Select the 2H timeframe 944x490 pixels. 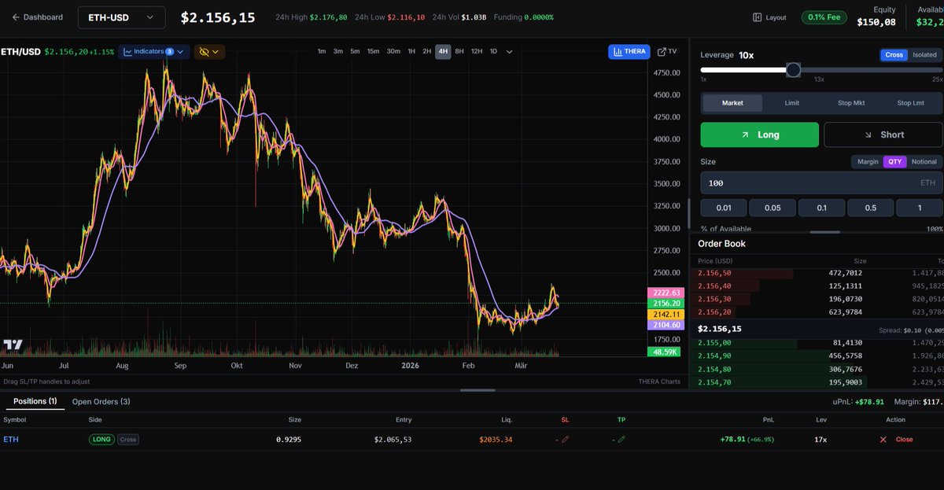click(x=426, y=52)
